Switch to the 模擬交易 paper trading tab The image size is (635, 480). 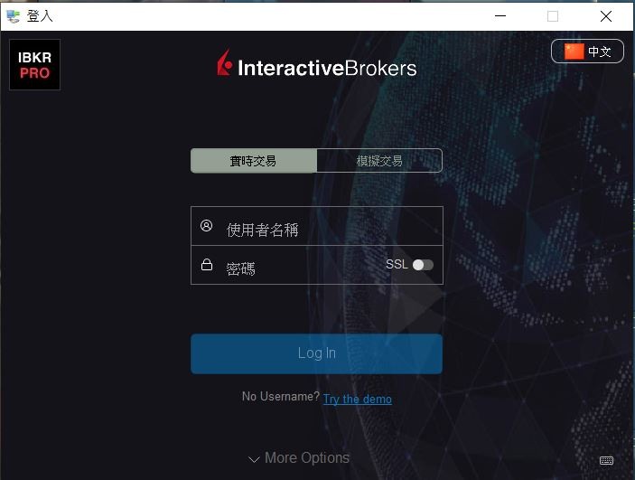pos(379,161)
